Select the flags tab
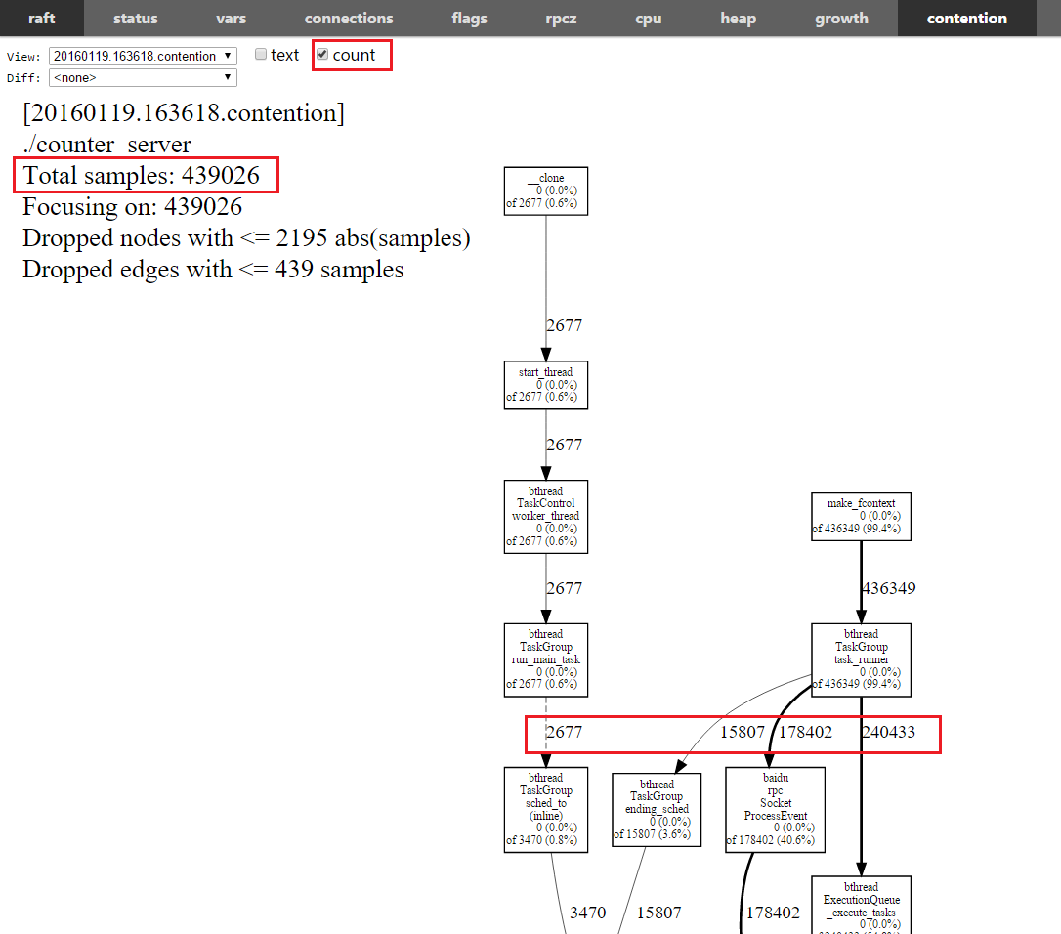This screenshot has width=1061, height=934. (472, 18)
